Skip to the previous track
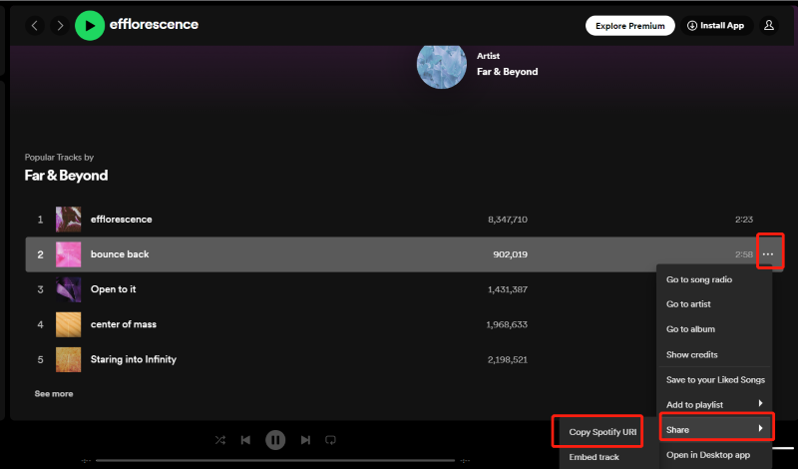Viewport: 798px width, 469px height. [x=245, y=439]
